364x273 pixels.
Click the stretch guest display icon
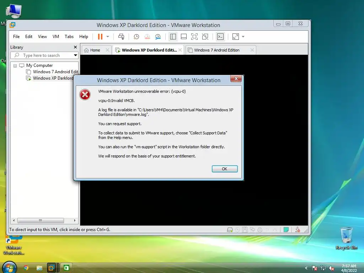click(x=236, y=37)
